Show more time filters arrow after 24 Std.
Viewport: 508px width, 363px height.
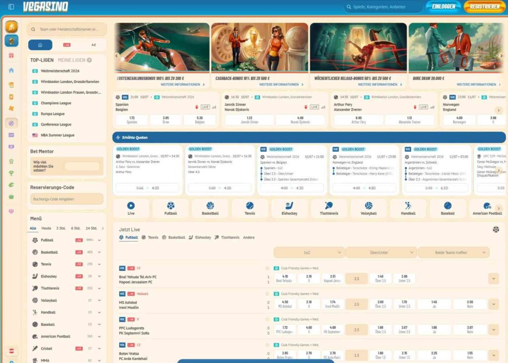coord(103,228)
